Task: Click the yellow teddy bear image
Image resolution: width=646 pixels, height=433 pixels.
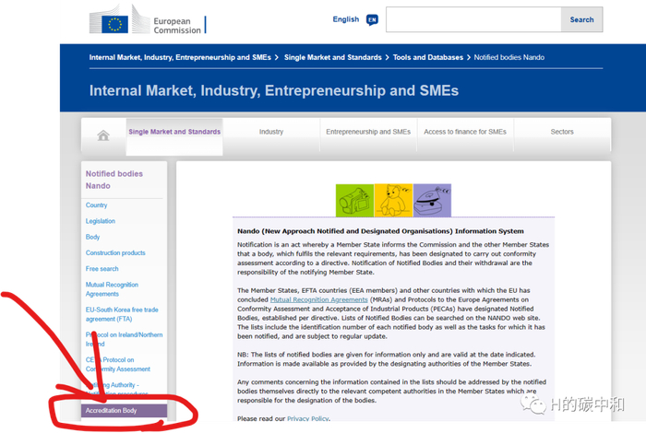Action: click(x=392, y=199)
